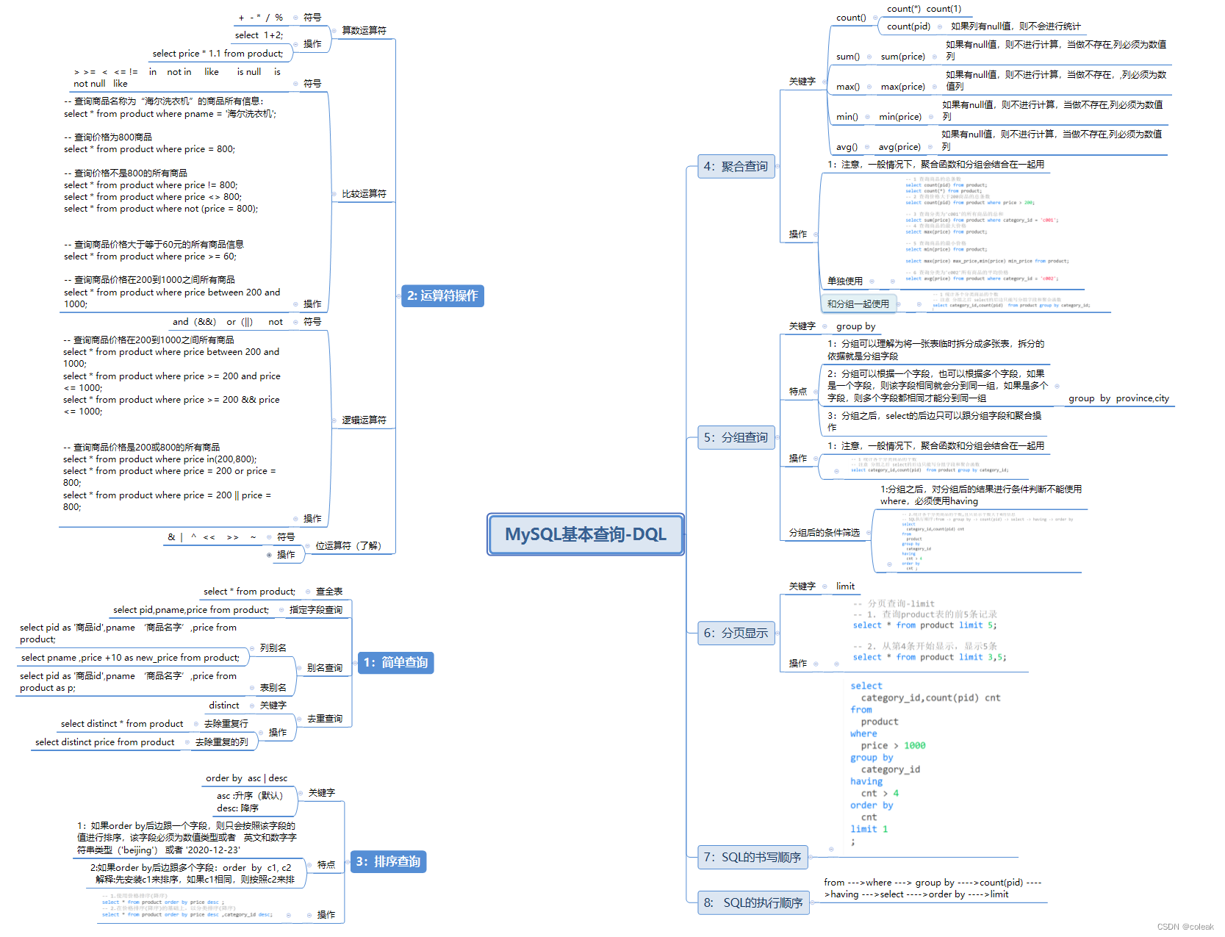Collapse circle beside 分组后的条件筛选 node
The image size is (1225, 937).
[x=869, y=533]
